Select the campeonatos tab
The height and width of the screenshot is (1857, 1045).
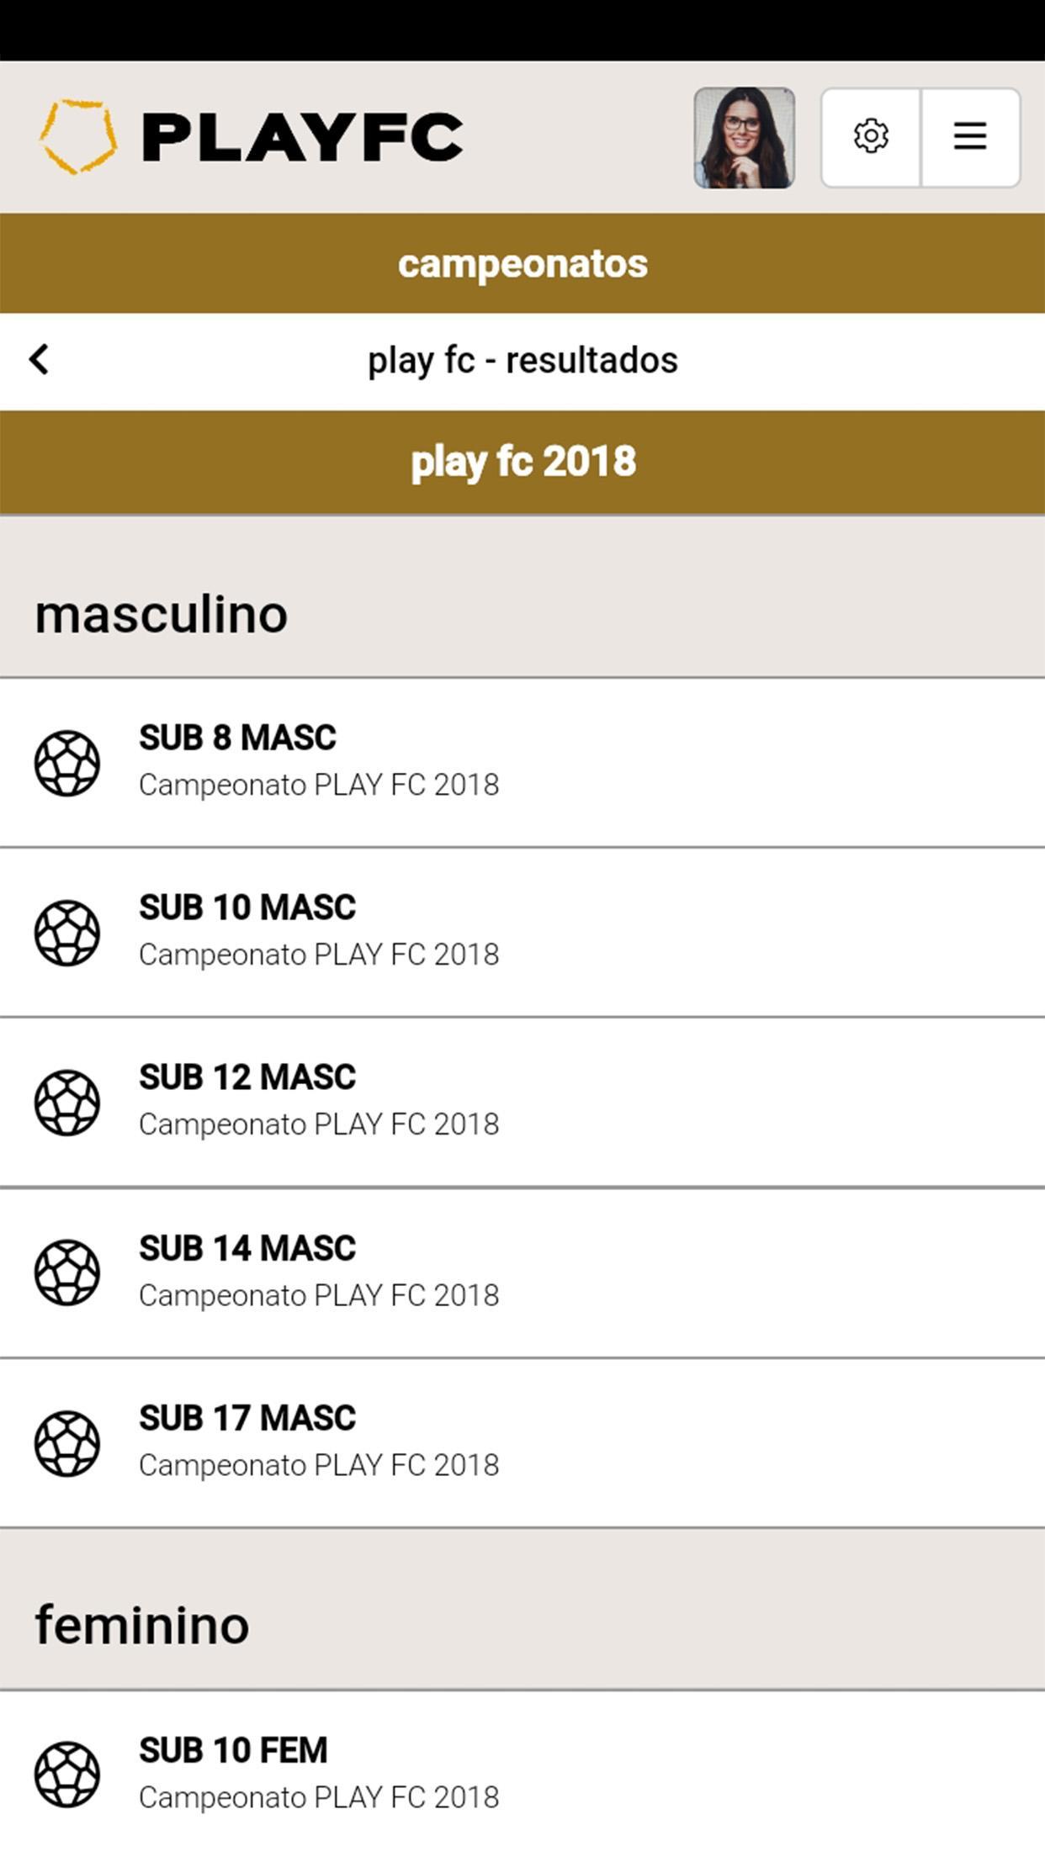(522, 264)
